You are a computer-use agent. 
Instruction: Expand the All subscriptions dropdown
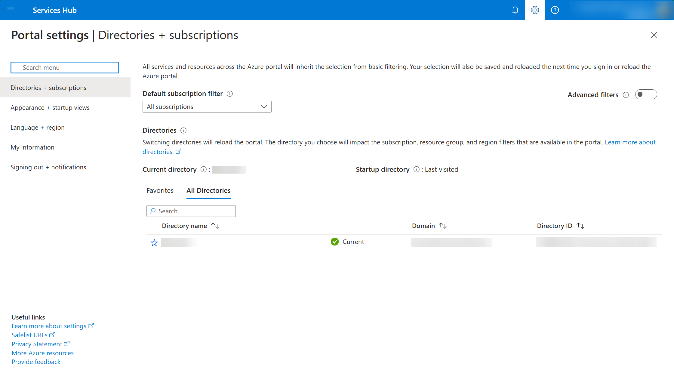pos(207,107)
